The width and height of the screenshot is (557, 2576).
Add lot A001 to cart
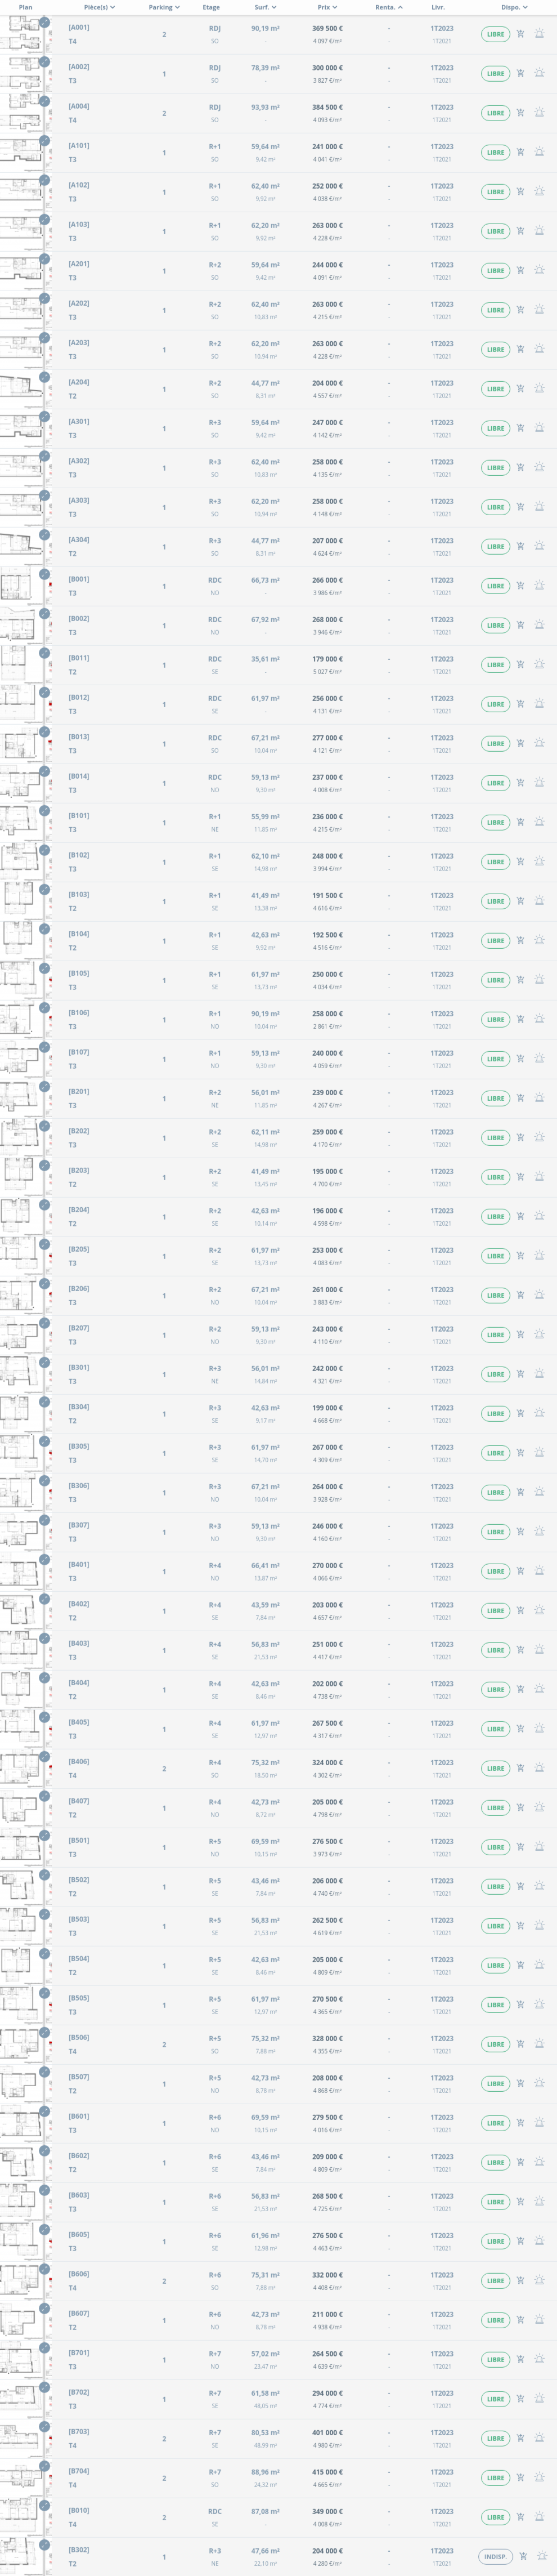(520, 34)
